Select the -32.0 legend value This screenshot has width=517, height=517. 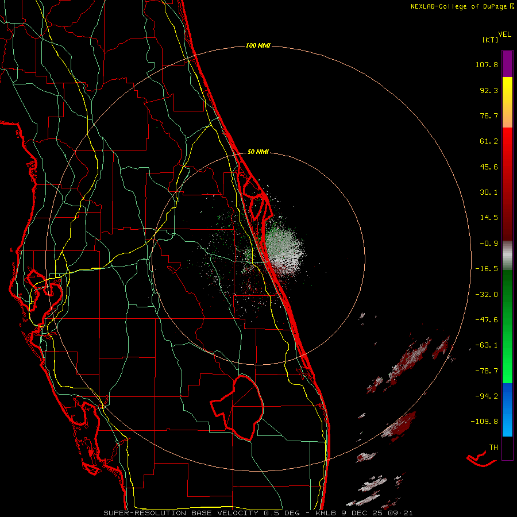click(x=487, y=295)
